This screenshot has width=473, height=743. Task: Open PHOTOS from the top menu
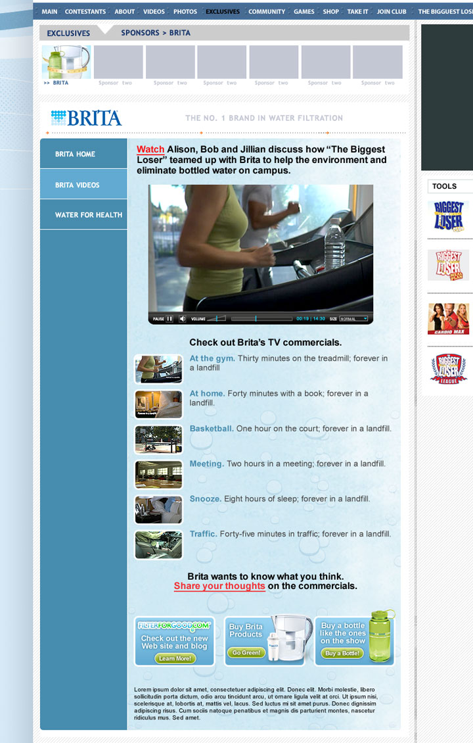tap(185, 11)
